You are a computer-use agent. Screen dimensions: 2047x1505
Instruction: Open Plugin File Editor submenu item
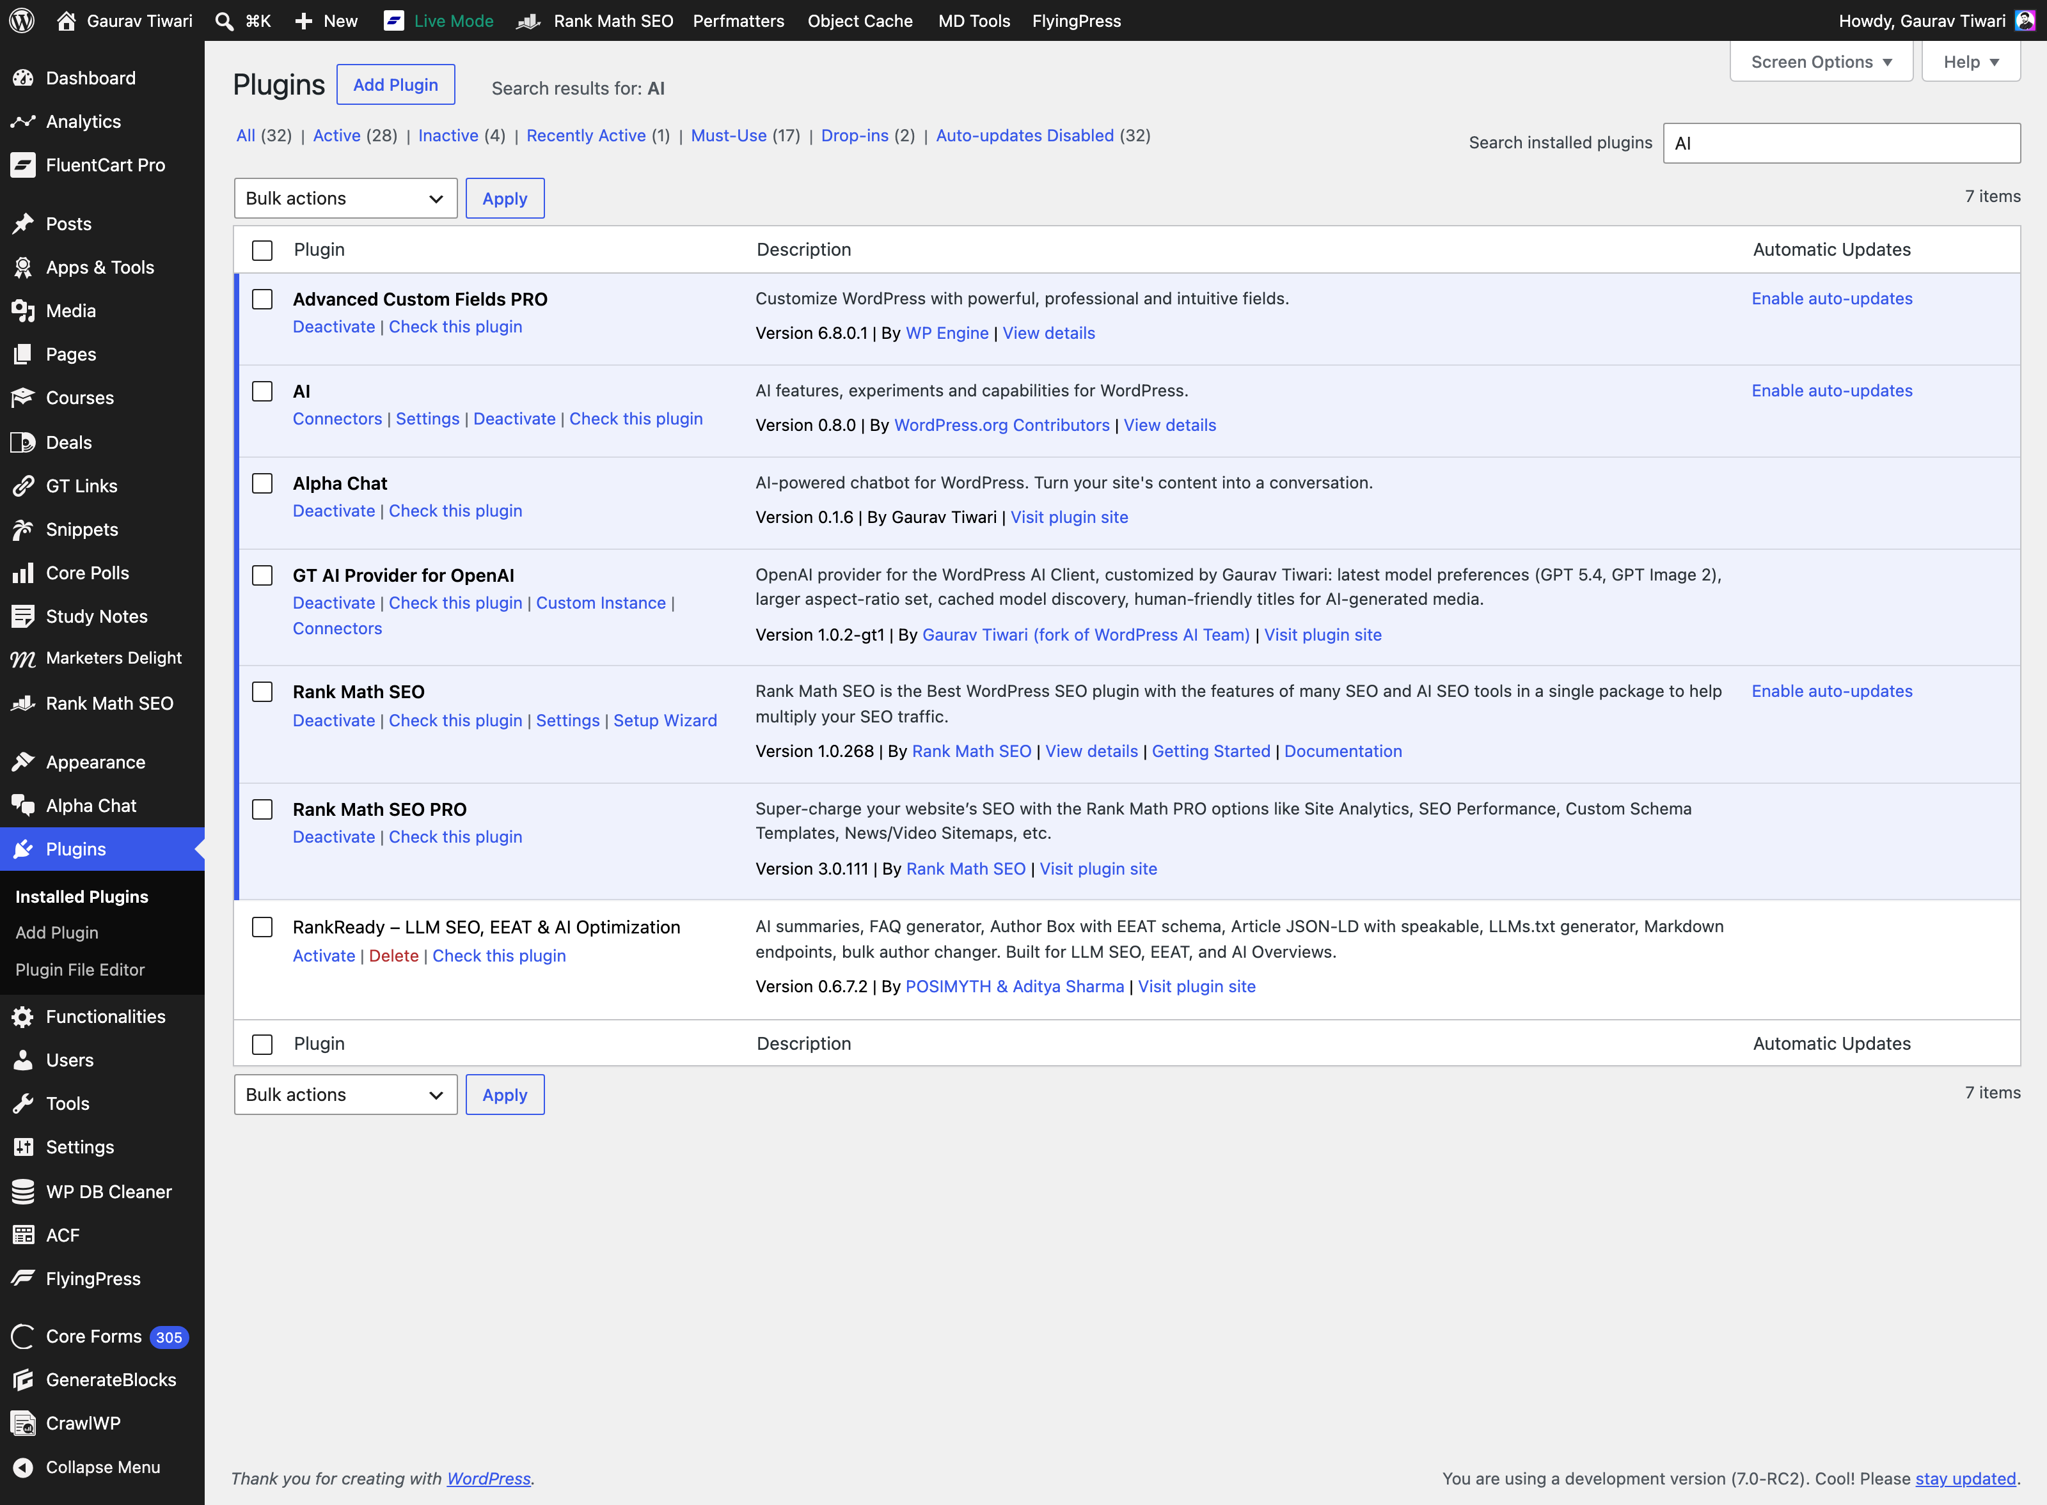(x=80, y=971)
